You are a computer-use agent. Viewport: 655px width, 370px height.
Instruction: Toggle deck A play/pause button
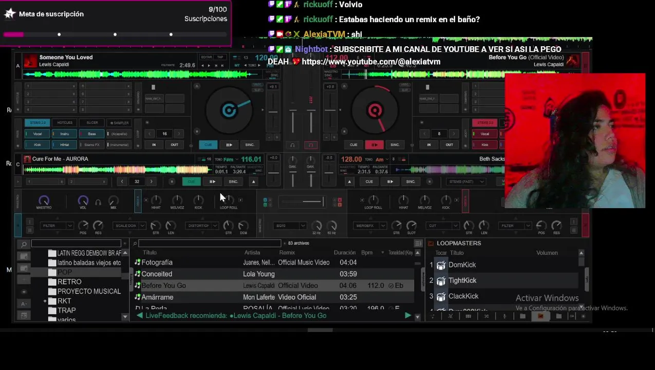coord(229,144)
